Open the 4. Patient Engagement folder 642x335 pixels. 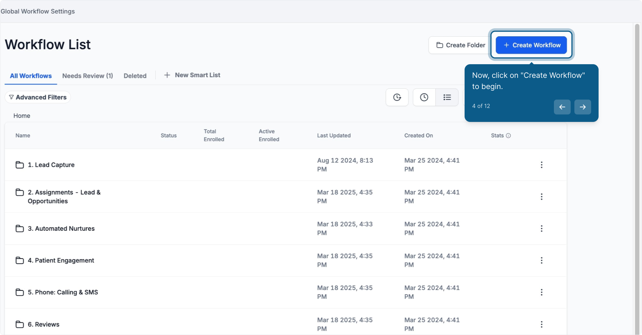(61, 261)
